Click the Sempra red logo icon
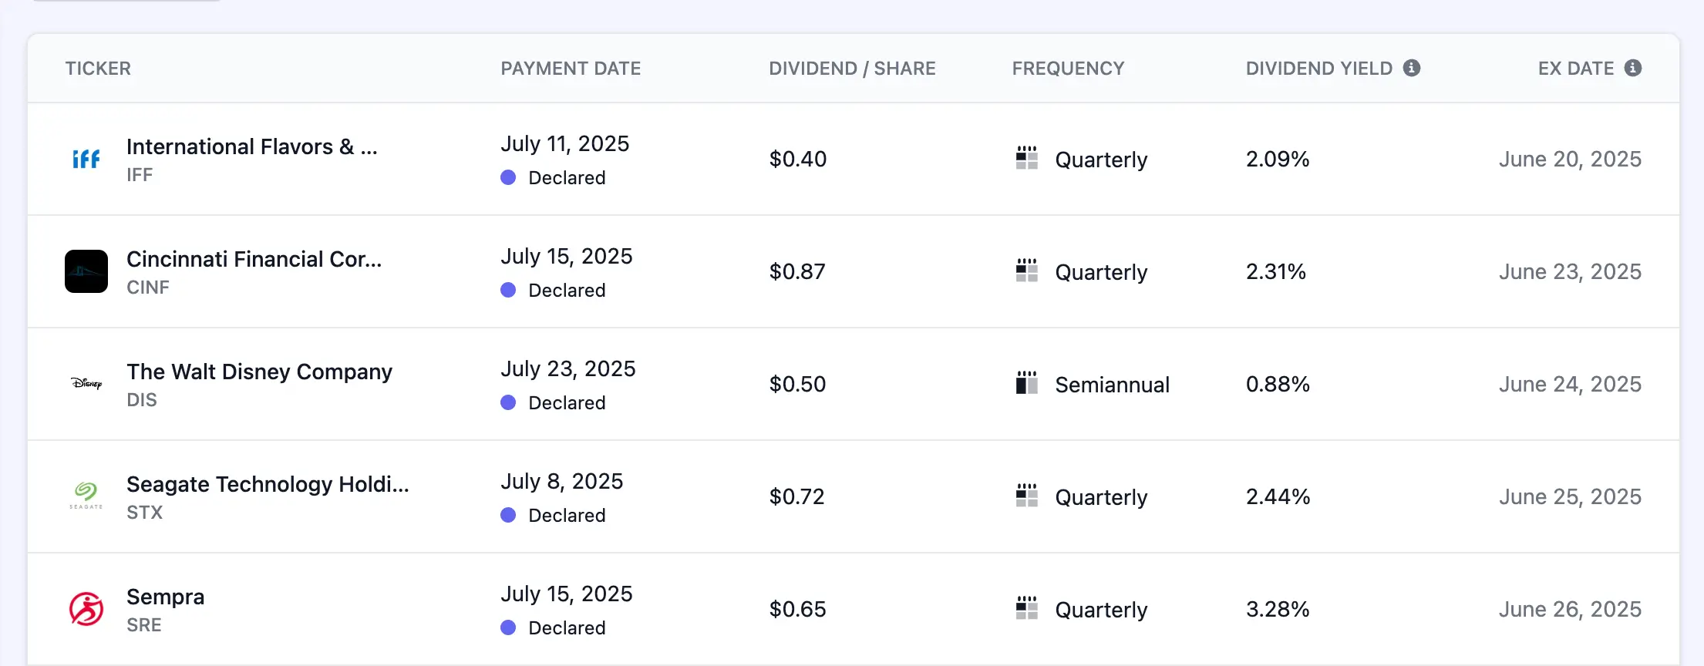1704x666 pixels. [x=86, y=609]
